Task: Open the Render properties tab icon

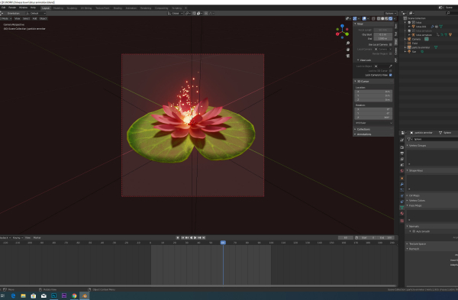Action: coord(402,147)
